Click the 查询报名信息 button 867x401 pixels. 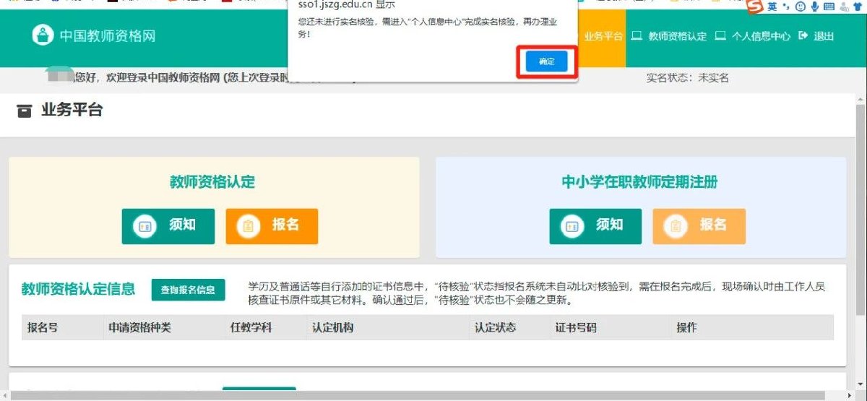(x=188, y=290)
